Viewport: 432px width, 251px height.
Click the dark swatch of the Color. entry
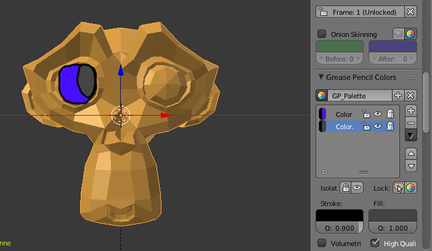(x=322, y=127)
